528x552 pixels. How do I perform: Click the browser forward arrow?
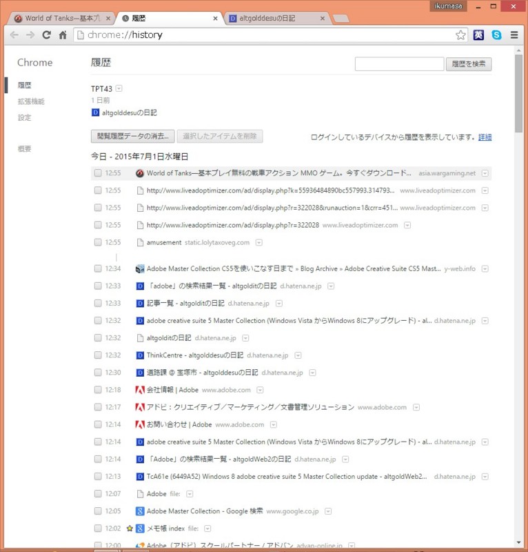(x=30, y=35)
